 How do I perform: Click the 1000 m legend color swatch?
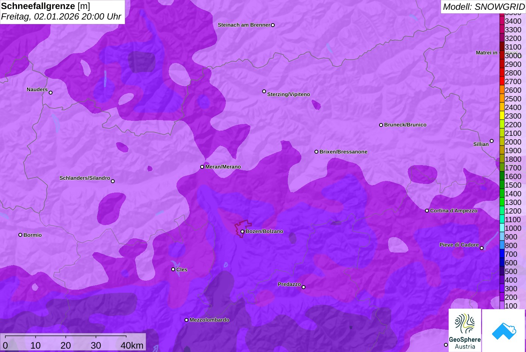pos(502,228)
